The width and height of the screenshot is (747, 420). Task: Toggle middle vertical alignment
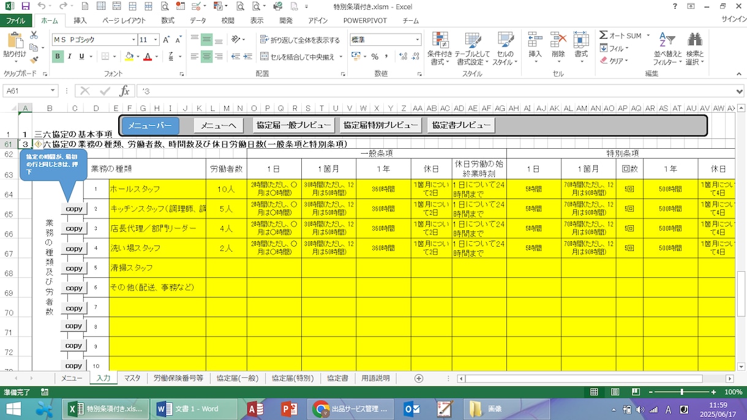click(207, 40)
